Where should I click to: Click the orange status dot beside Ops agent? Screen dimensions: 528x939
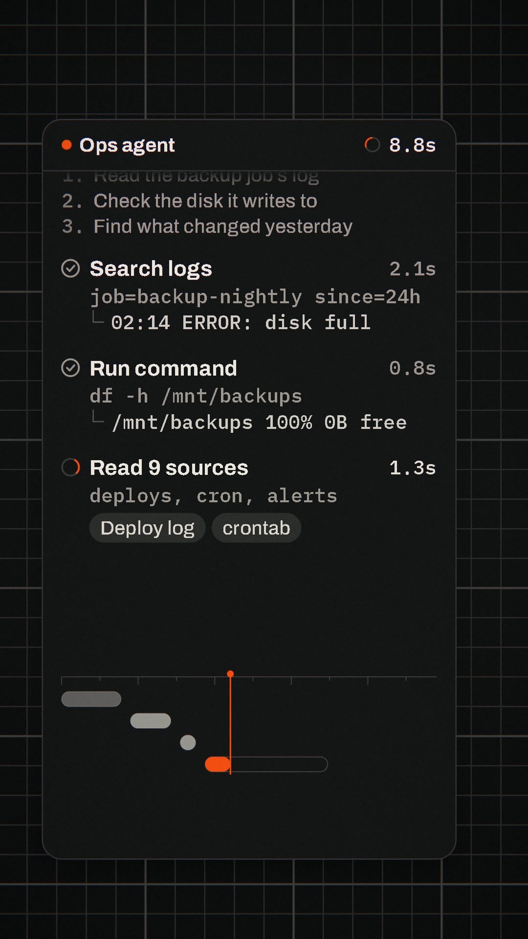pos(66,145)
